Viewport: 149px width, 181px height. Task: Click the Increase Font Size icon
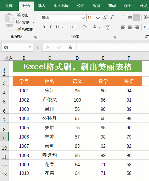[105, 18]
